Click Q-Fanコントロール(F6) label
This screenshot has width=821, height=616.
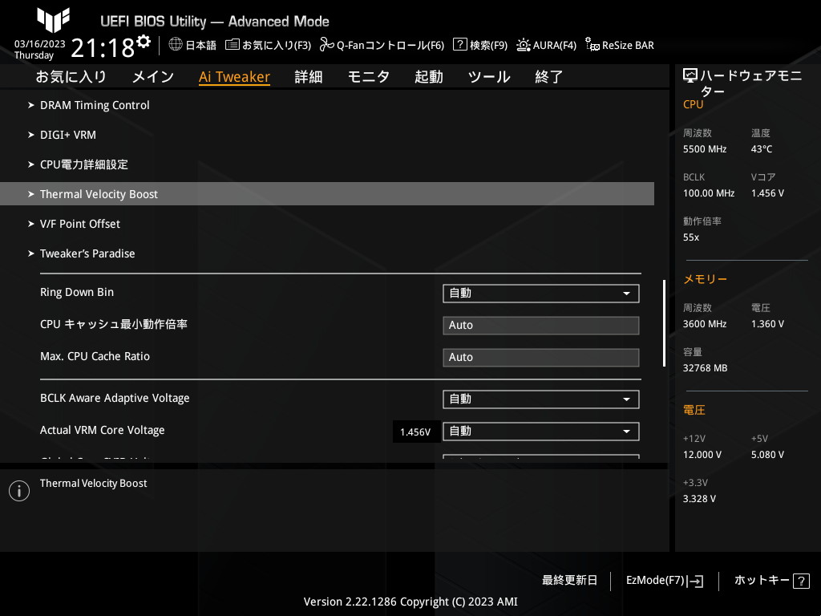[x=390, y=45]
